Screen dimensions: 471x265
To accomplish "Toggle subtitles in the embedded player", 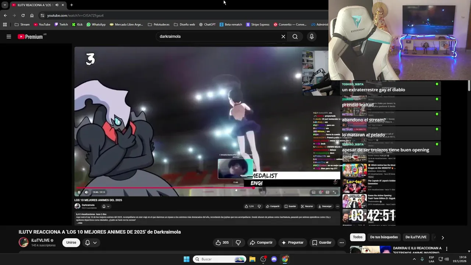I will [314, 192].
